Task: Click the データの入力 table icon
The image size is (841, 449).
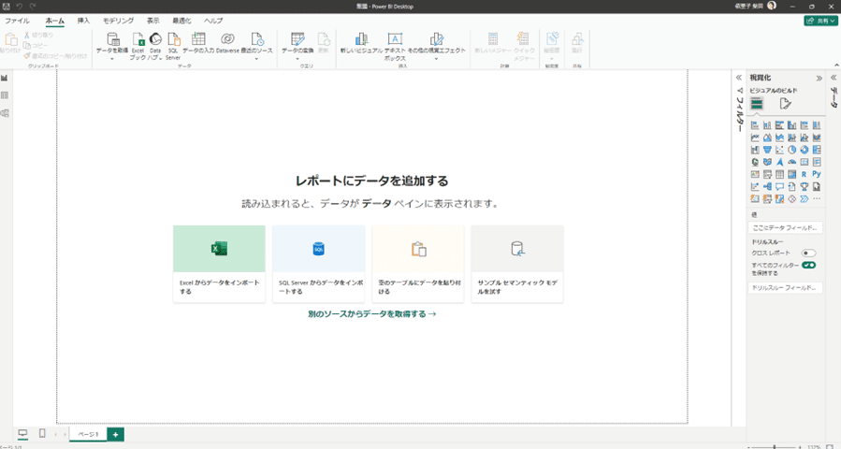Action: click(198, 39)
